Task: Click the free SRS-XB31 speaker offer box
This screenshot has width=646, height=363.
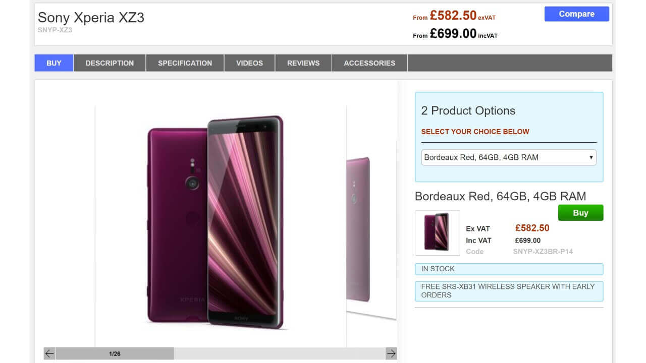Action: (509, 291)
